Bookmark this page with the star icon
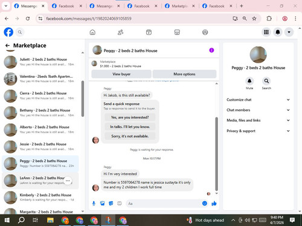The image size is (302, 226). pos(254,19)
